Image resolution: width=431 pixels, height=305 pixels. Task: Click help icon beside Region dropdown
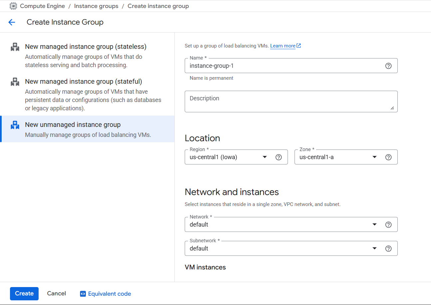pos(279,157)
